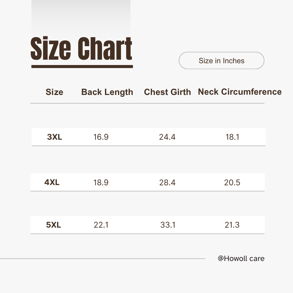The height and width of the screenshot is (293, 293).
Task: Select the 3XL size row label
Action: 55,137
